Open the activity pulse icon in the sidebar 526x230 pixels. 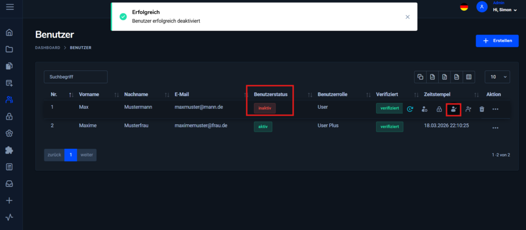click(x=9, y=217)
